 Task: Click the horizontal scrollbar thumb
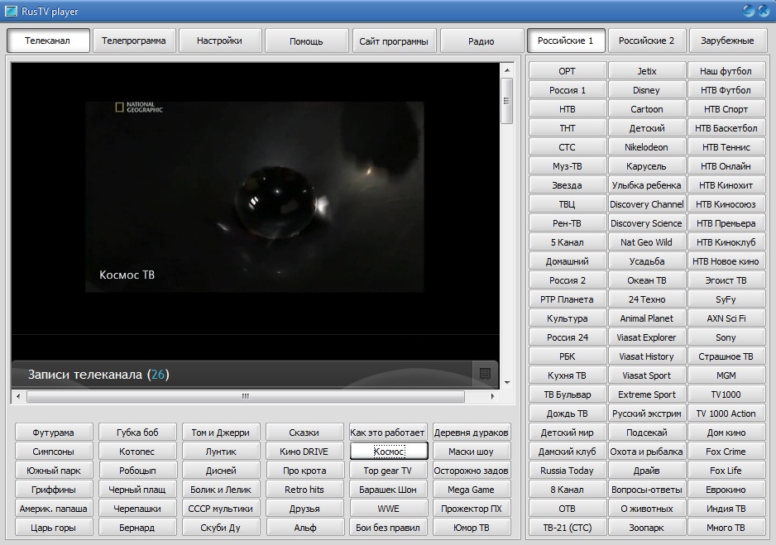246,396
